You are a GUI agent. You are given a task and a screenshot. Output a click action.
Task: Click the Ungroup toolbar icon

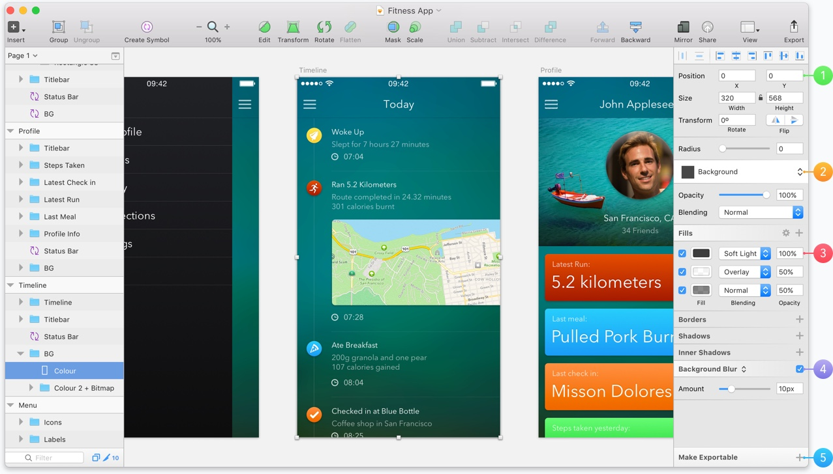point(86,27)
